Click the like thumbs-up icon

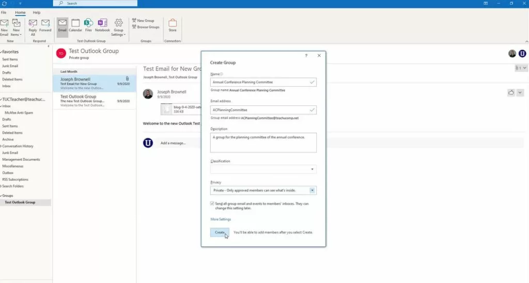(x=511, y=92)
